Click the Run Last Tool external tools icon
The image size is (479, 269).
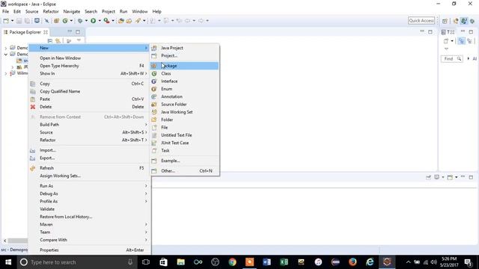(x=106, y=21)
